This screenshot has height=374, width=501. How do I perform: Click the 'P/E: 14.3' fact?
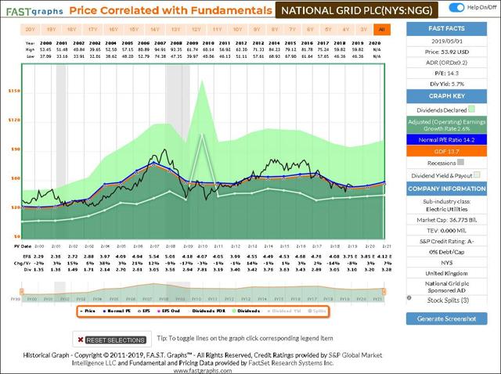pos(446,73)
